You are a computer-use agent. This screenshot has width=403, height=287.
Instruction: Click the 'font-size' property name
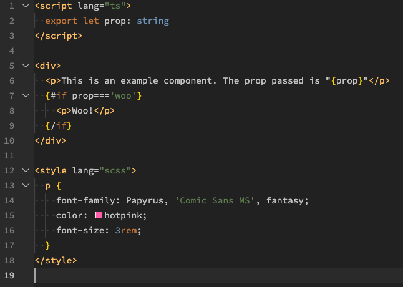click(80, 230)
